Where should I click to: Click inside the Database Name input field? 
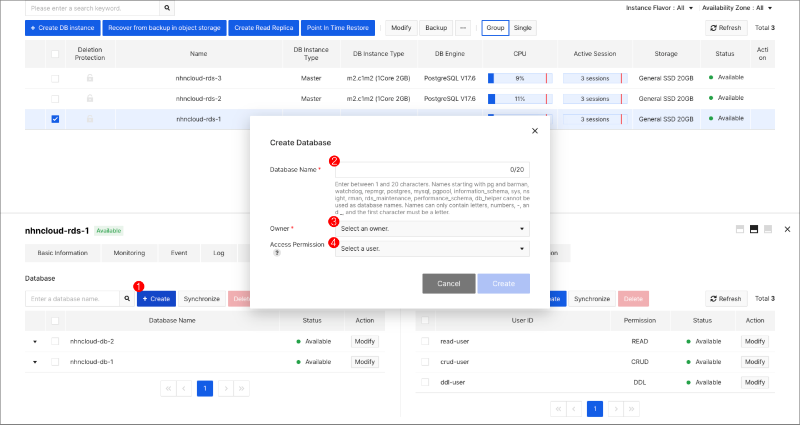(x=432, y=169)
